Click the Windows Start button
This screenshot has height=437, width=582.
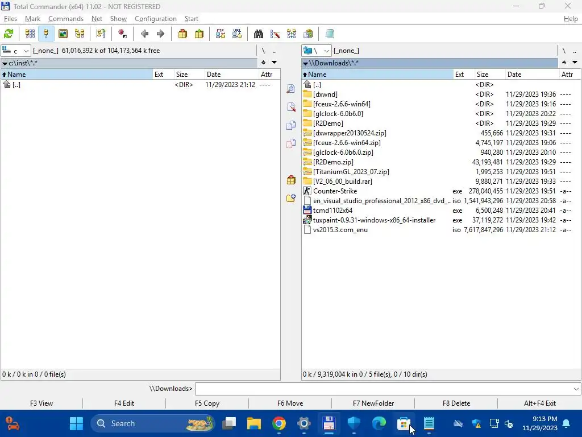[77, 423]
